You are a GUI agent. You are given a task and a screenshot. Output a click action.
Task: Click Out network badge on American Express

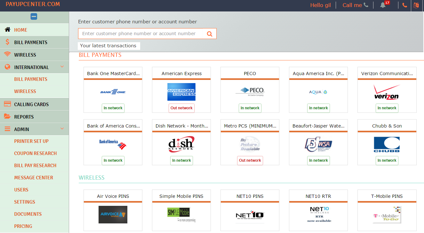pos(181,108)
